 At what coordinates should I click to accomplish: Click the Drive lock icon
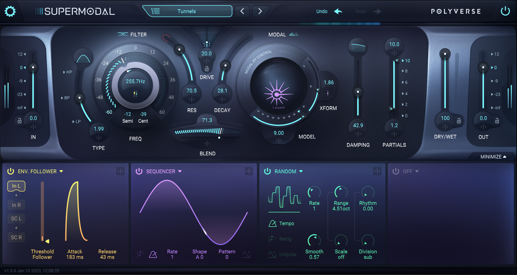coord(207,68)
